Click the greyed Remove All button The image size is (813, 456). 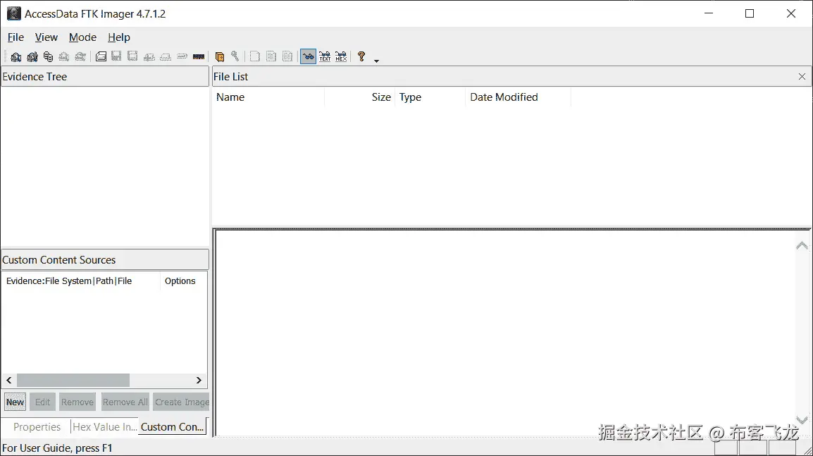tap(125, 402)
